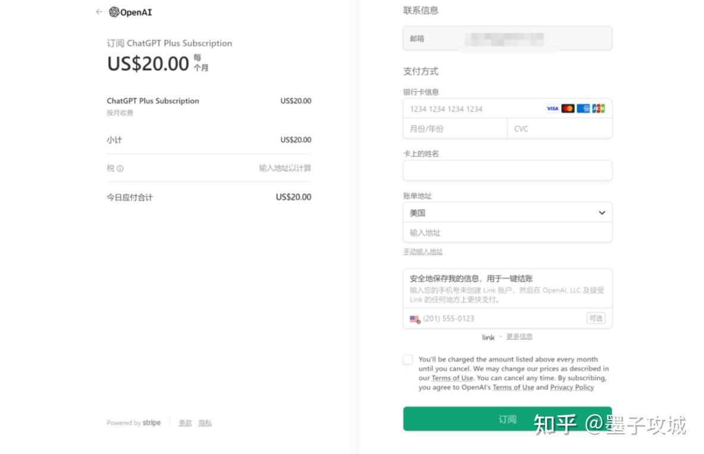Open the 更多信息 link next to Link
The width and height of the screenshot is (704, 454).
click(519, 336)
